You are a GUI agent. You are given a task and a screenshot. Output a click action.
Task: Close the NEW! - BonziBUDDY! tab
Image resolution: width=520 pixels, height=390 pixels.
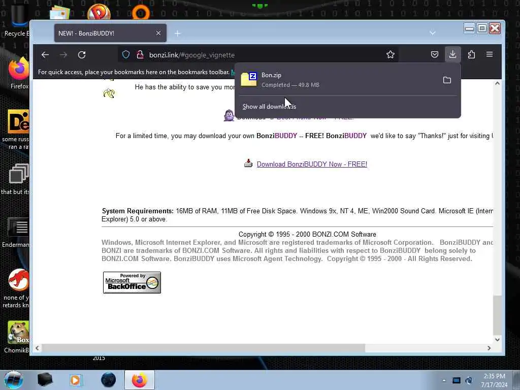pyautogui.click(x=158, y=33)
